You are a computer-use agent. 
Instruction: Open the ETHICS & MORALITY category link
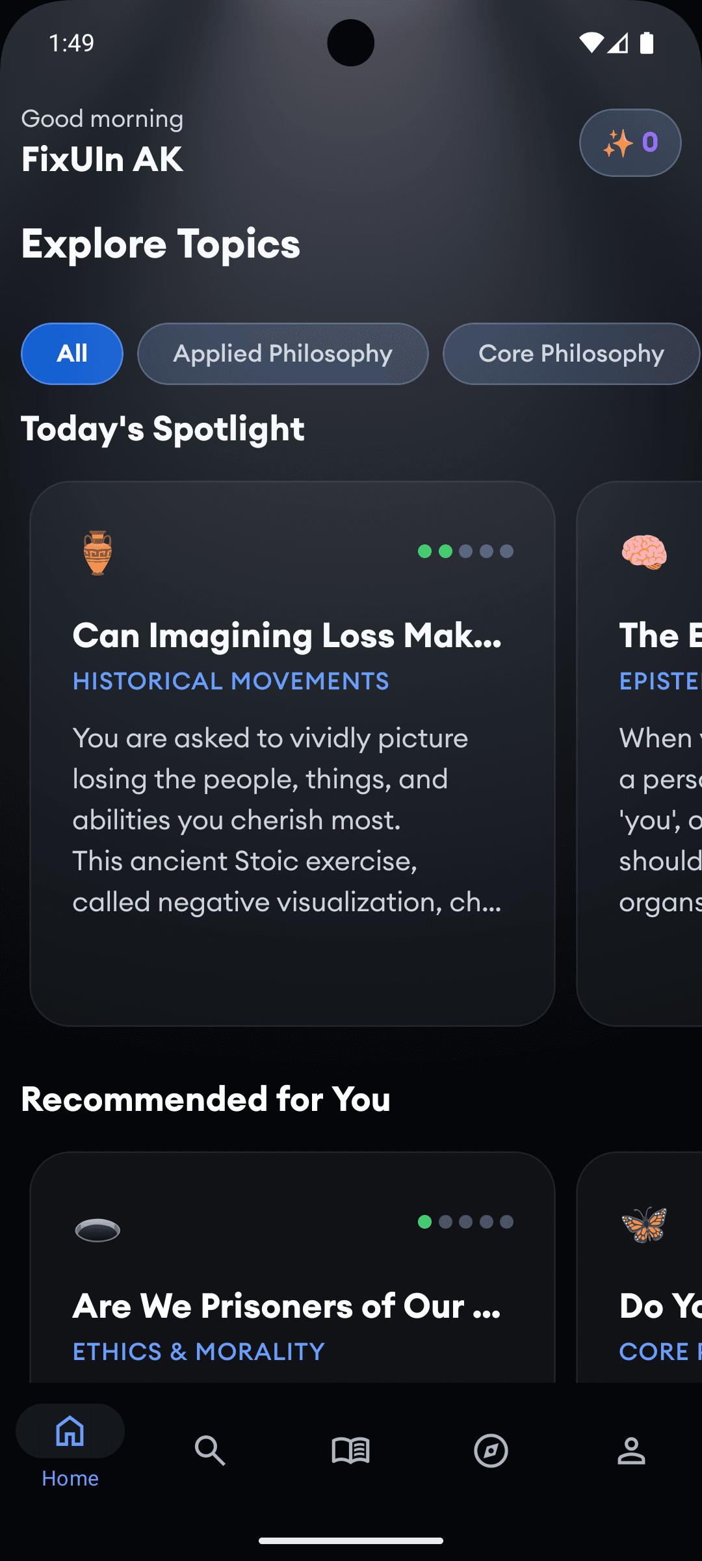[197, 1352]
